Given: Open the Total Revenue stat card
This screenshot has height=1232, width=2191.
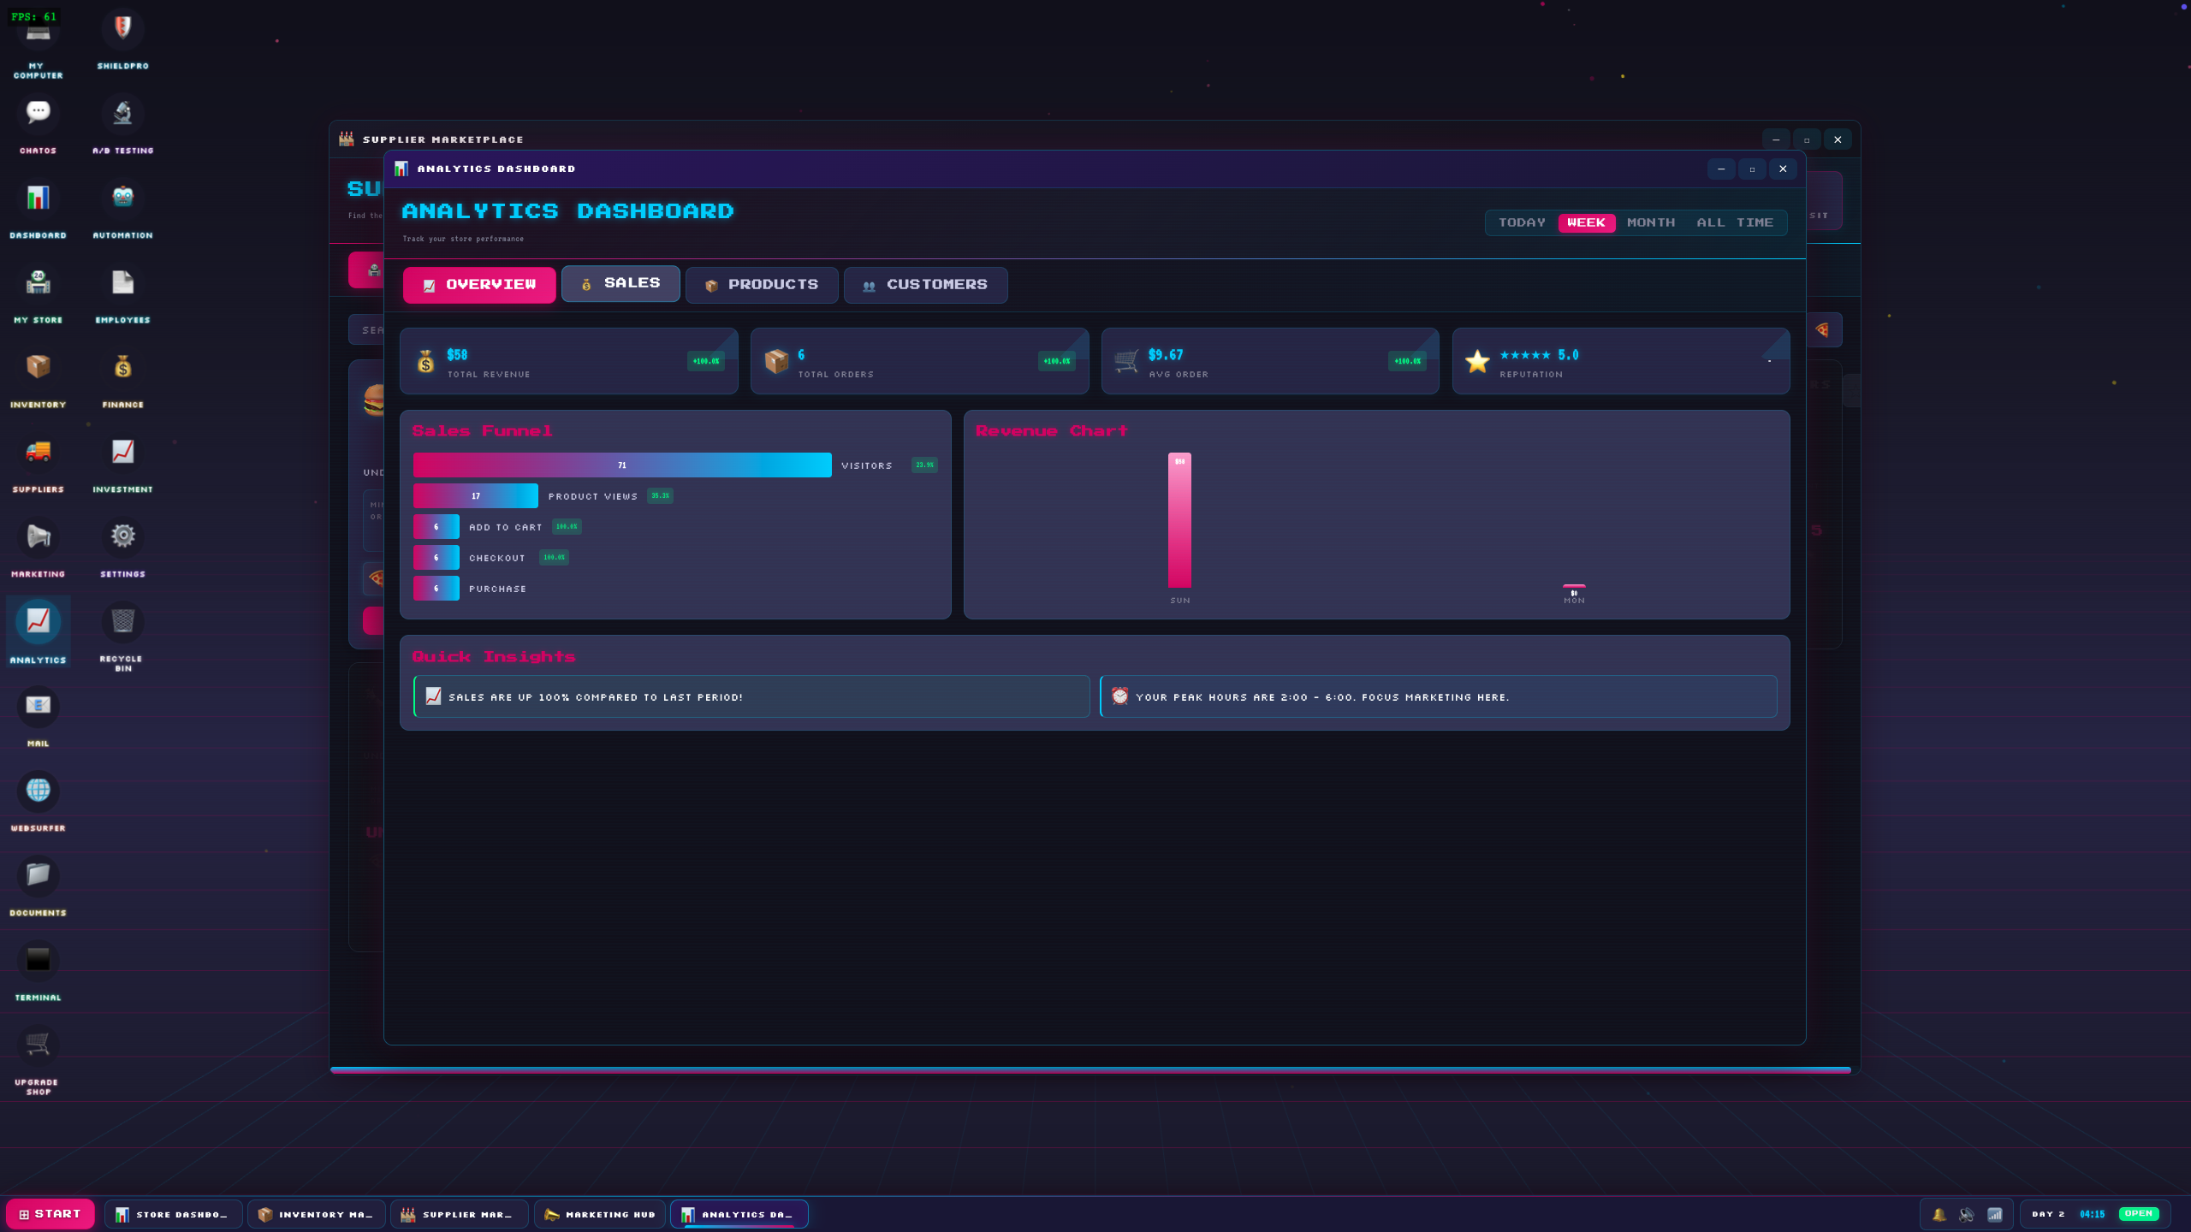Looking at the screenshot, I should pos(568,362).
